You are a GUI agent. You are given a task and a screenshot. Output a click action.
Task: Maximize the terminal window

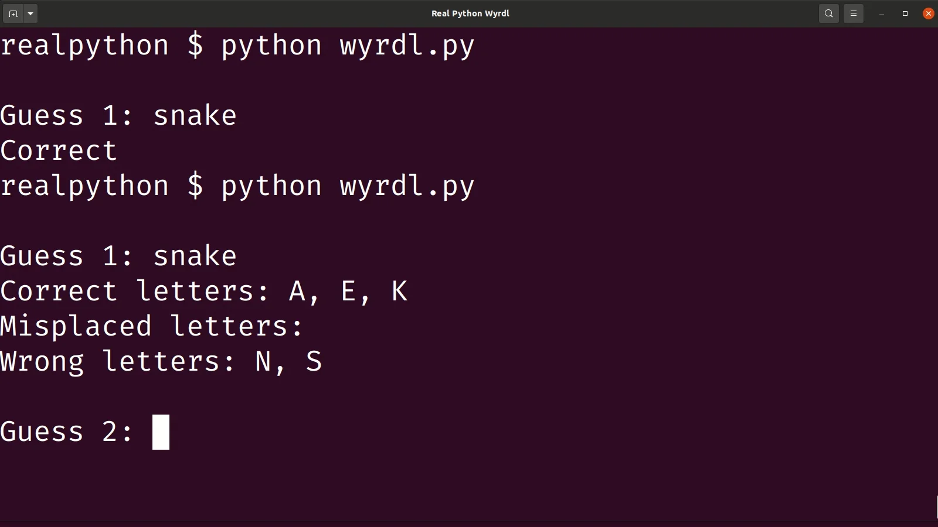click(x=905, y=13)
